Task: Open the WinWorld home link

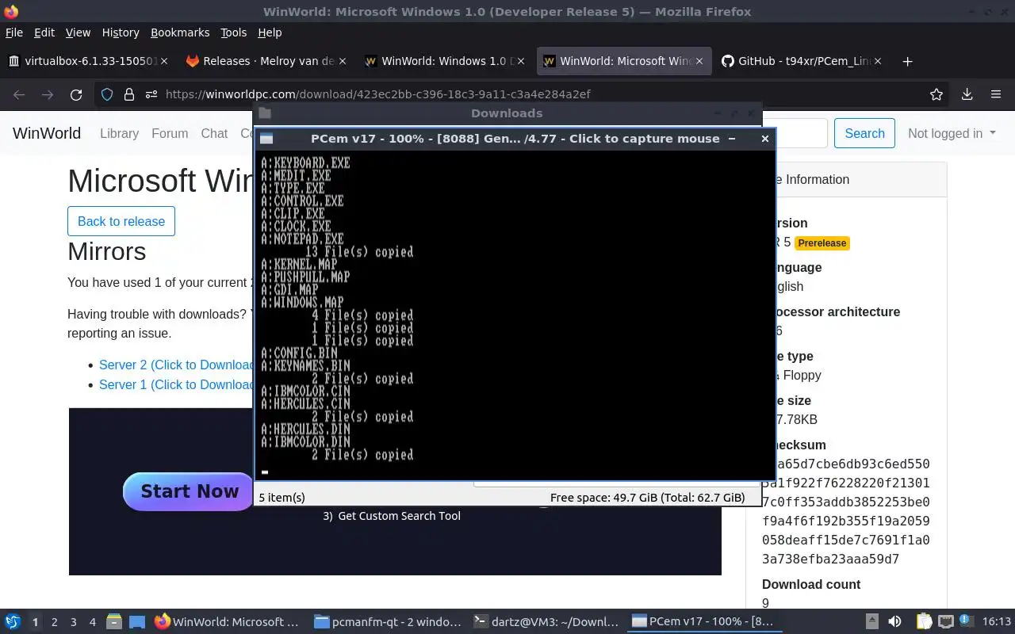Action: [x=47, y=133]
